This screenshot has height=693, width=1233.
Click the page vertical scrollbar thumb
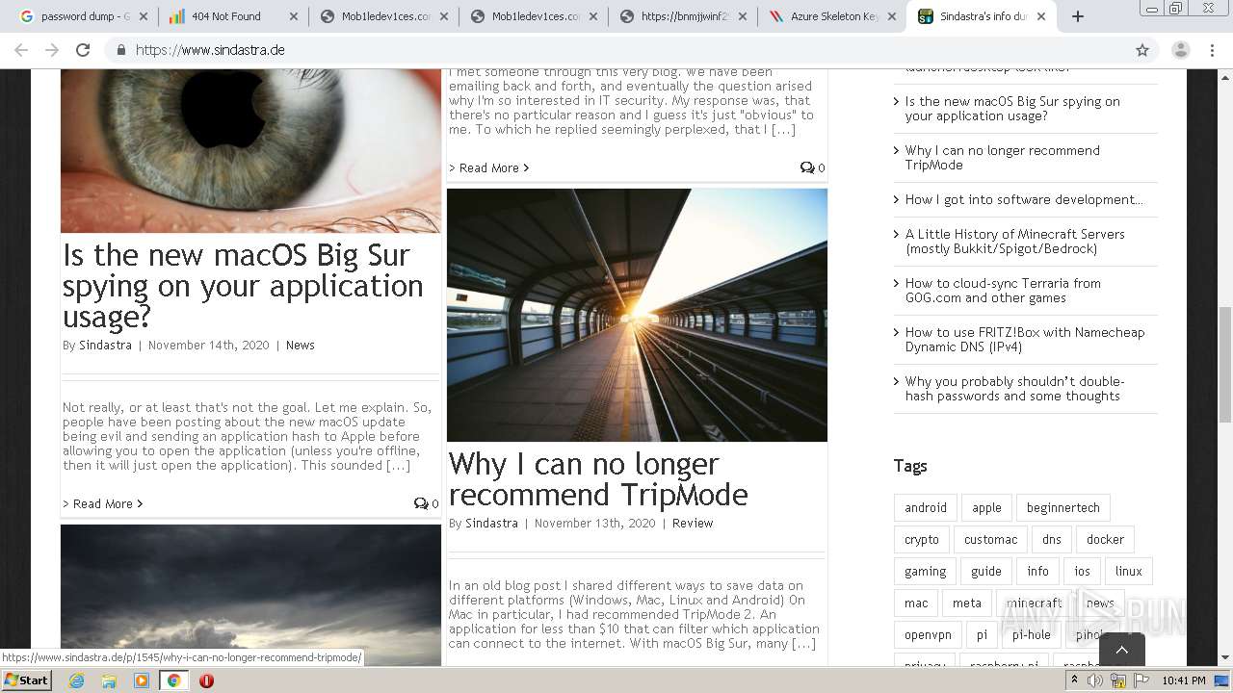tap(1224, 364)
